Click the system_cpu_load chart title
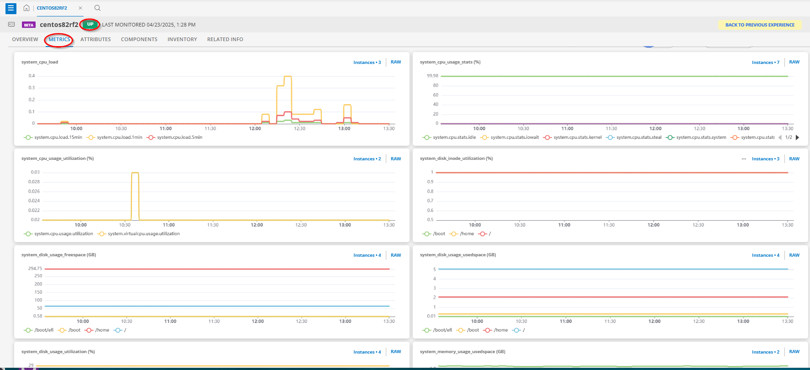 (40, 62)
